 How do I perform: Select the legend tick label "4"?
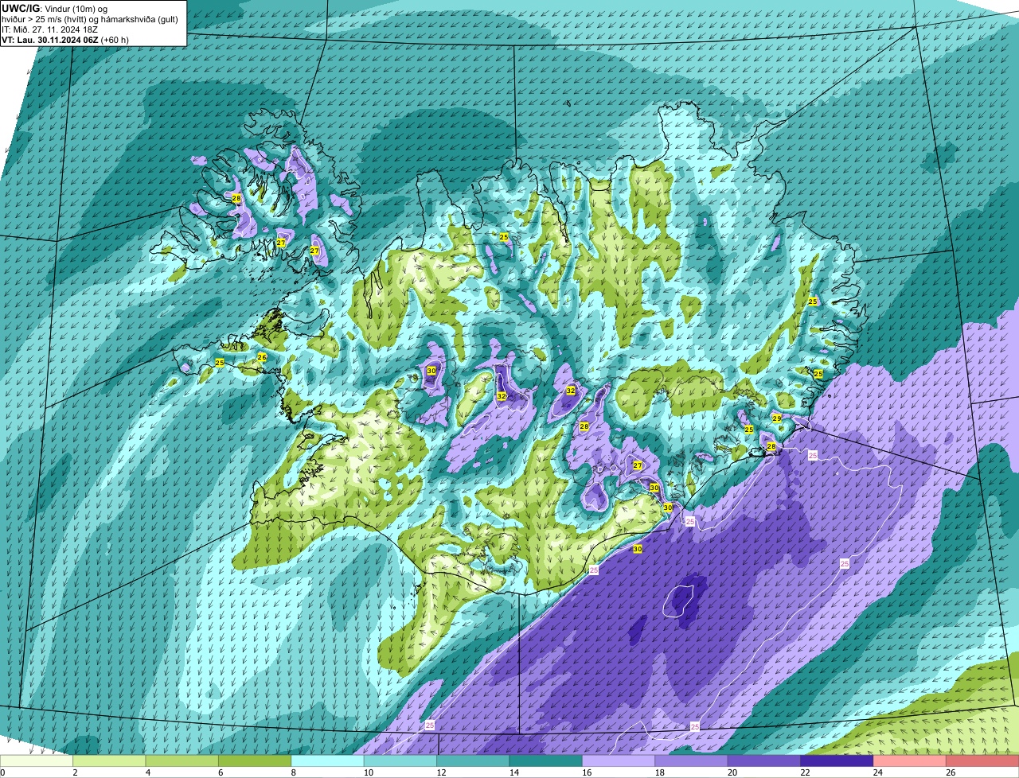(x=147, y=772)
